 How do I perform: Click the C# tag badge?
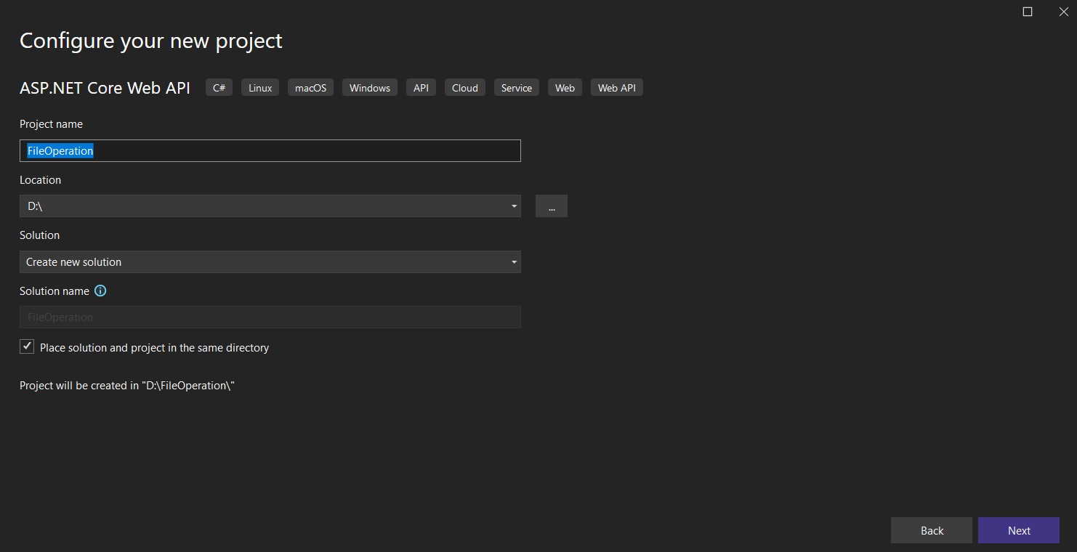point(218,87)
